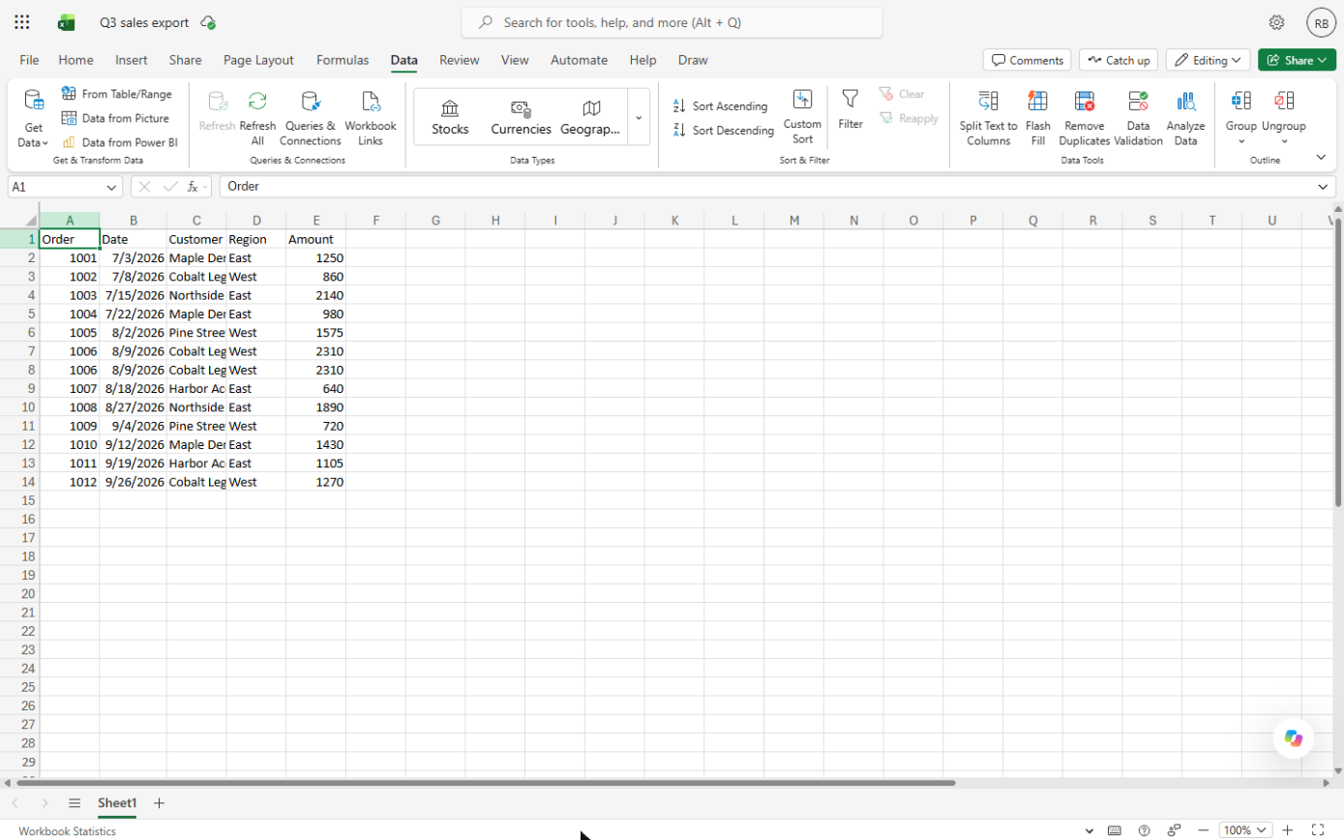
Task: Go to the Page Layout tab
Action: (x=258, y=60)
